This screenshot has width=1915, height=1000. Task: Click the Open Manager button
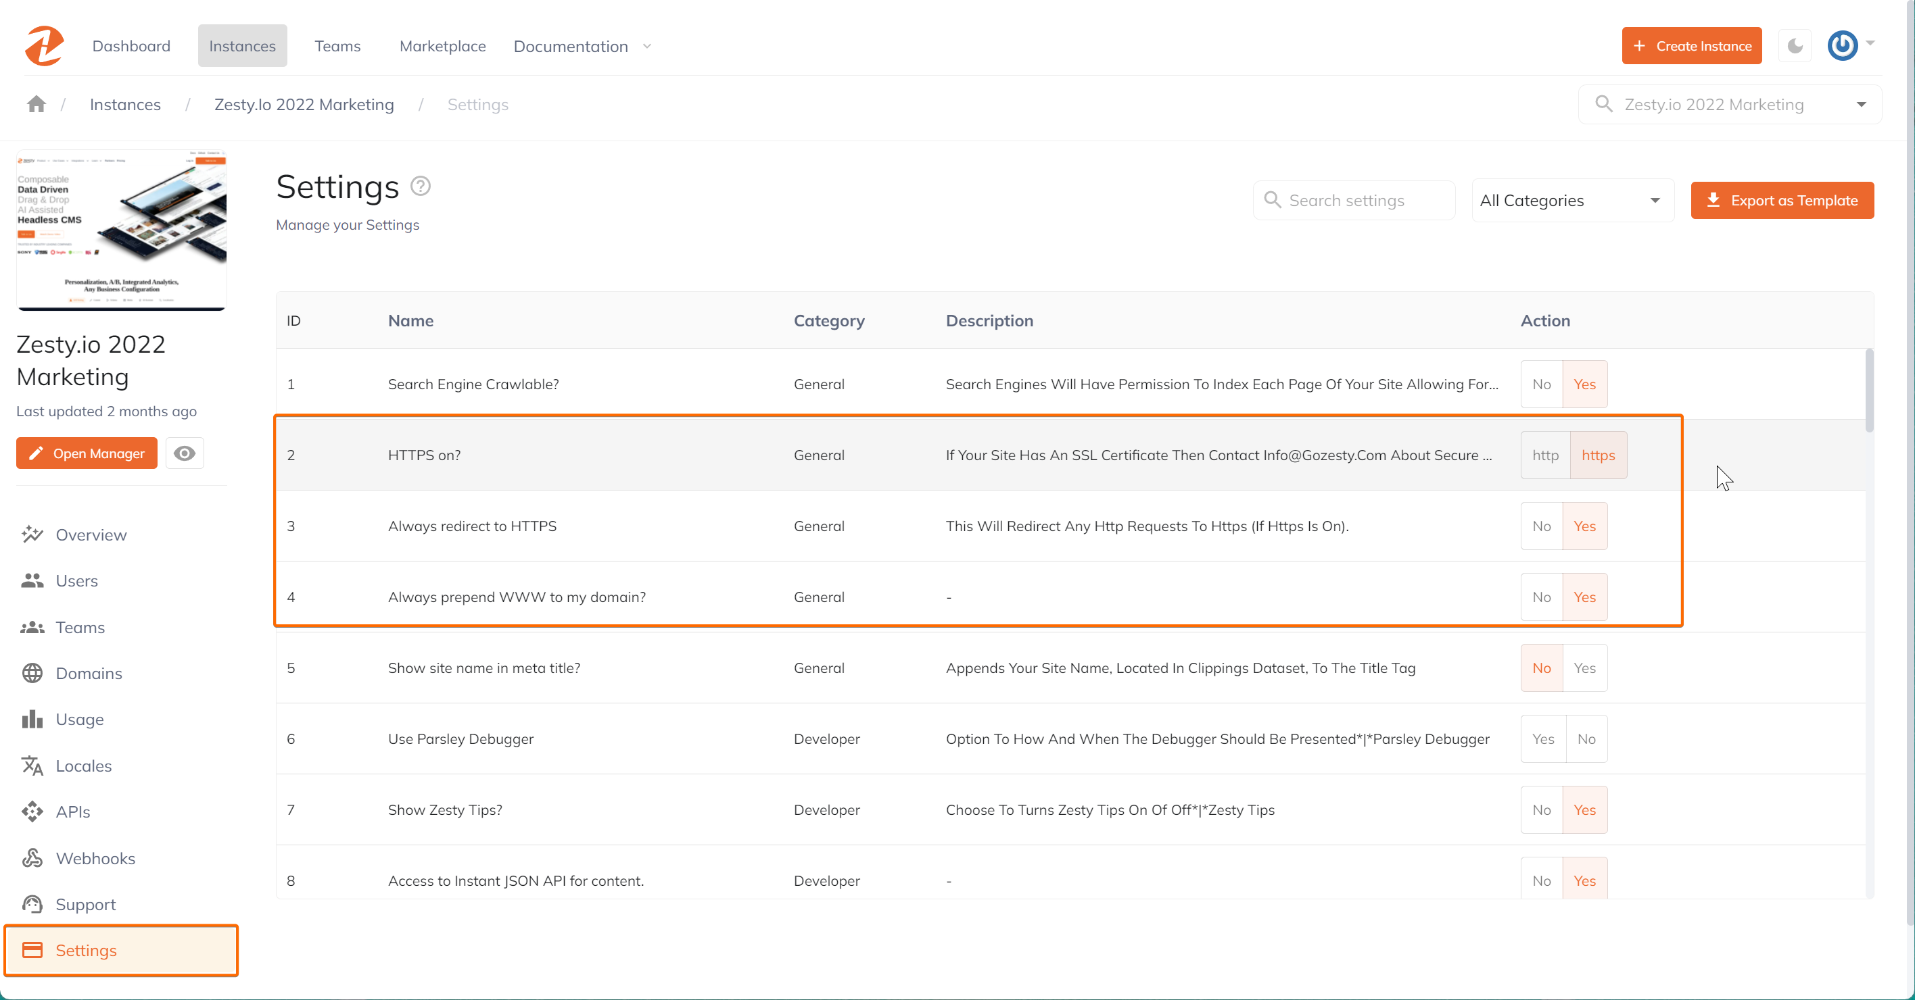(x=87, y=453)
